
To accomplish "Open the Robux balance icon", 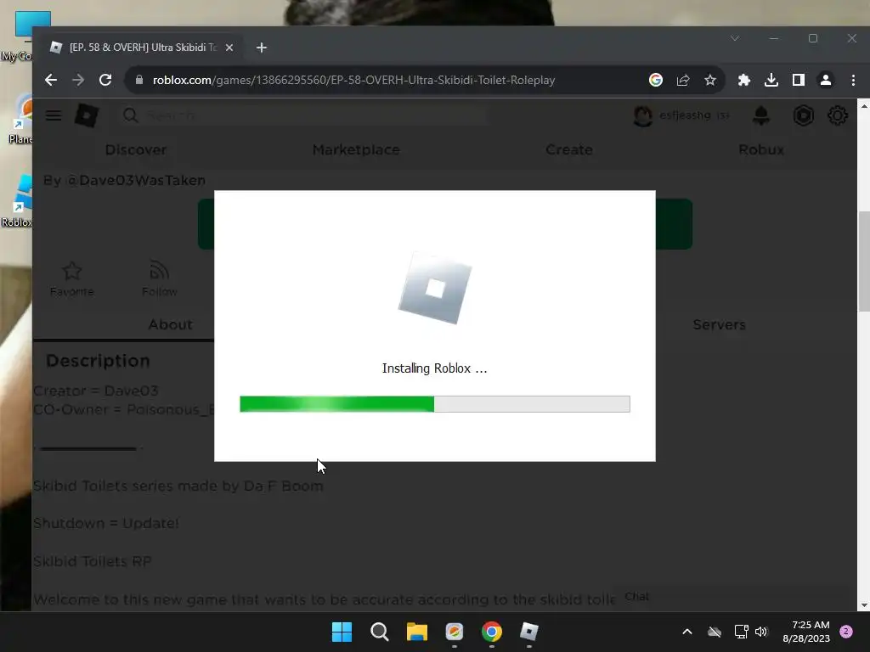I will pos(803,115).
